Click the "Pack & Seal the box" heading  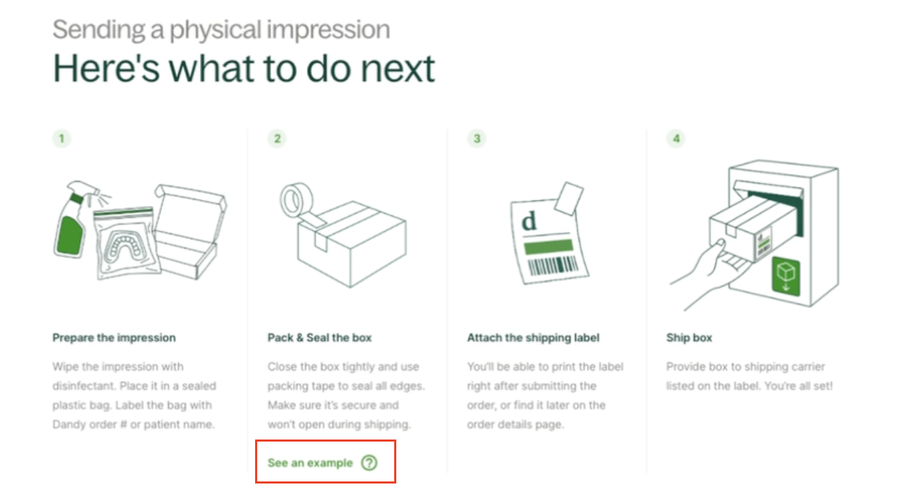pos(319,337)
